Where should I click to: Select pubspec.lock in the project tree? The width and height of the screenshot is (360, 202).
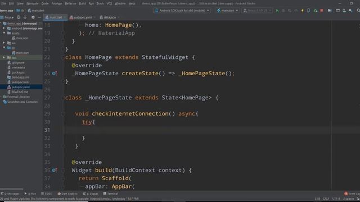coord(18,82)
